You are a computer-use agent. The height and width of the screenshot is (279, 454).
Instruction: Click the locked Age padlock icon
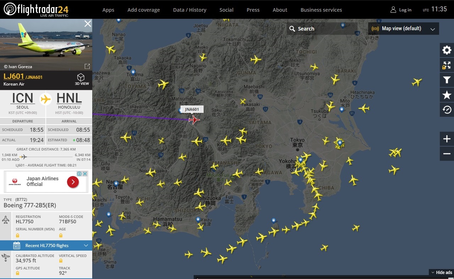[61, 235]
